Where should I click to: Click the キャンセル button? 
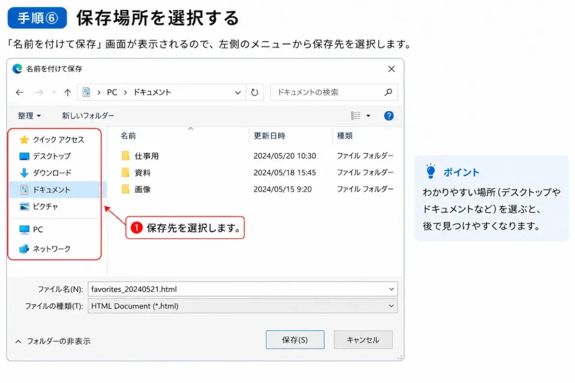pyautogui.click(x=363, y=340)
